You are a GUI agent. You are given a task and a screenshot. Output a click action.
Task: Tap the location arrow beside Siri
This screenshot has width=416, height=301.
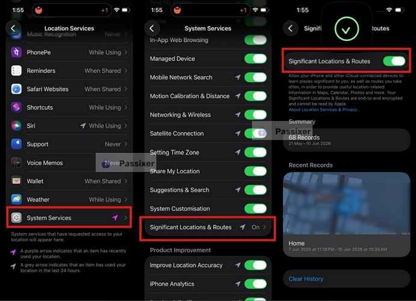(x=83, y=126)
